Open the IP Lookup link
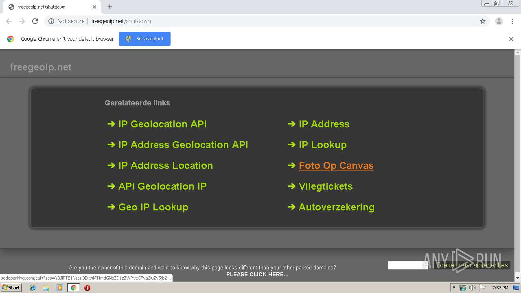This screenshot has height=293, width=521. [323, 145]
